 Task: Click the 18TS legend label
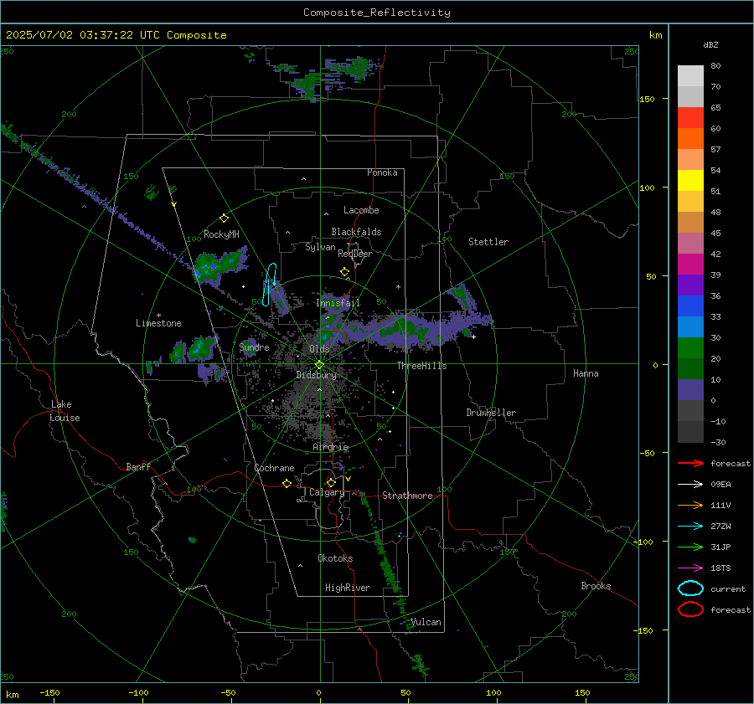pyautogui.click(x=720, y=568)
